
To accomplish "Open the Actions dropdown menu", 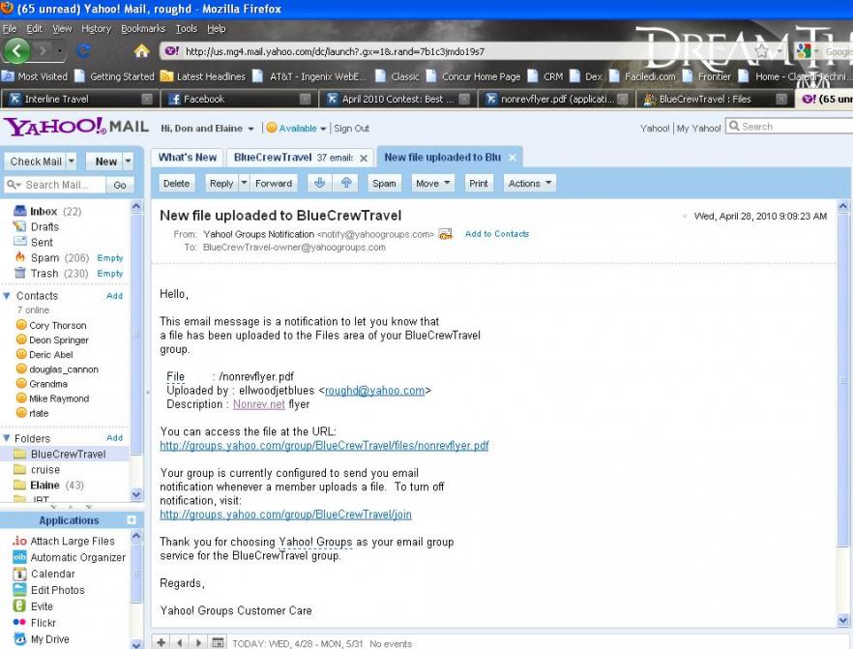I will click(530, 183).
